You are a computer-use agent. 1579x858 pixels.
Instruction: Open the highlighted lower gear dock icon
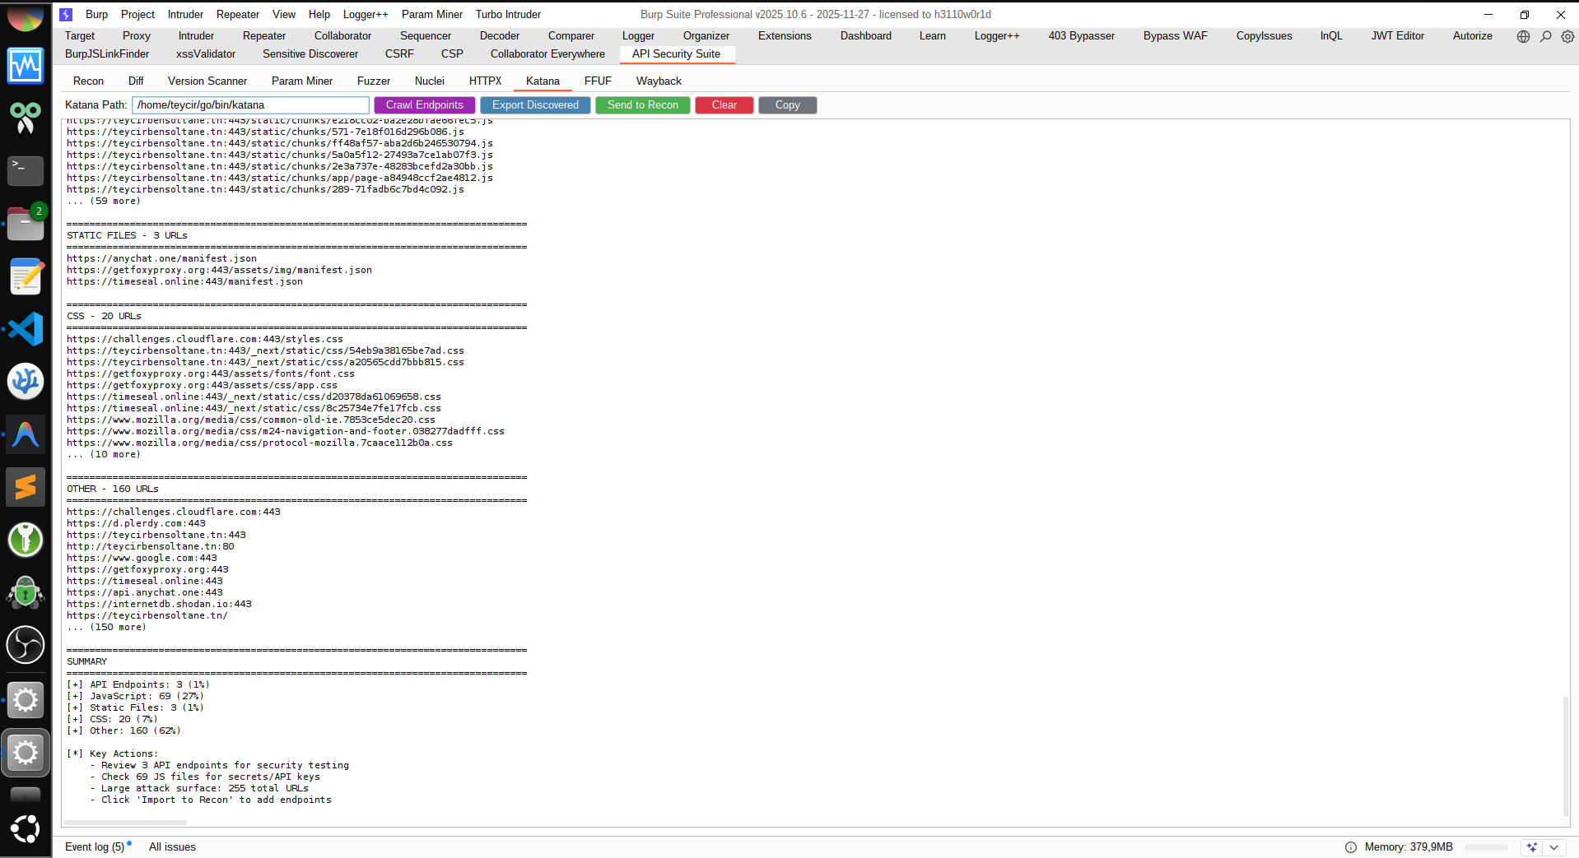26,753
